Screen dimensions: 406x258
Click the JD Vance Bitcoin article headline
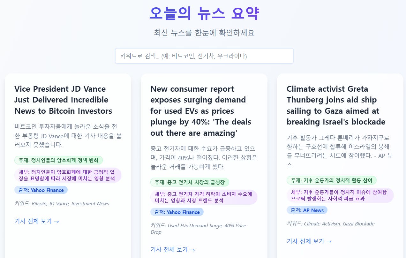click(63, 100)
